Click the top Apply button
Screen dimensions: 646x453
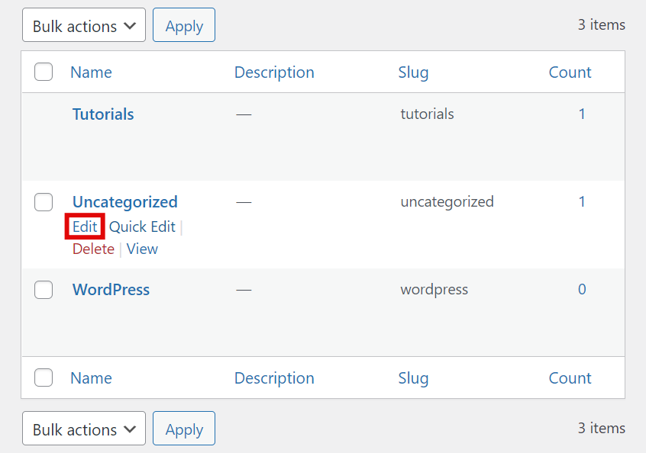183,24
